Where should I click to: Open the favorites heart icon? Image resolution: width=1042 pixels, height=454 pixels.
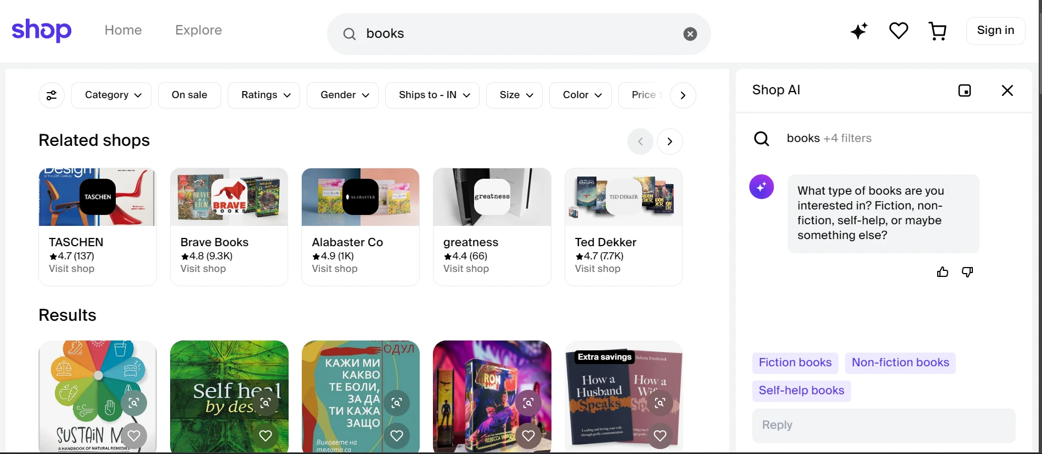pyautogui.click(x=898, y=31)
